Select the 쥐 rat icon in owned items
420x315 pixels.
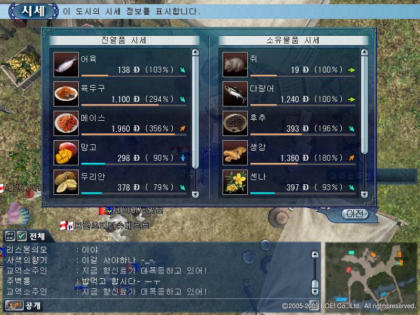click(x=235, y=64)
